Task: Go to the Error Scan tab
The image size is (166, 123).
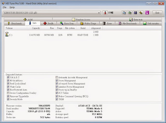Action: pyautogui.click(x=67, y=23)
